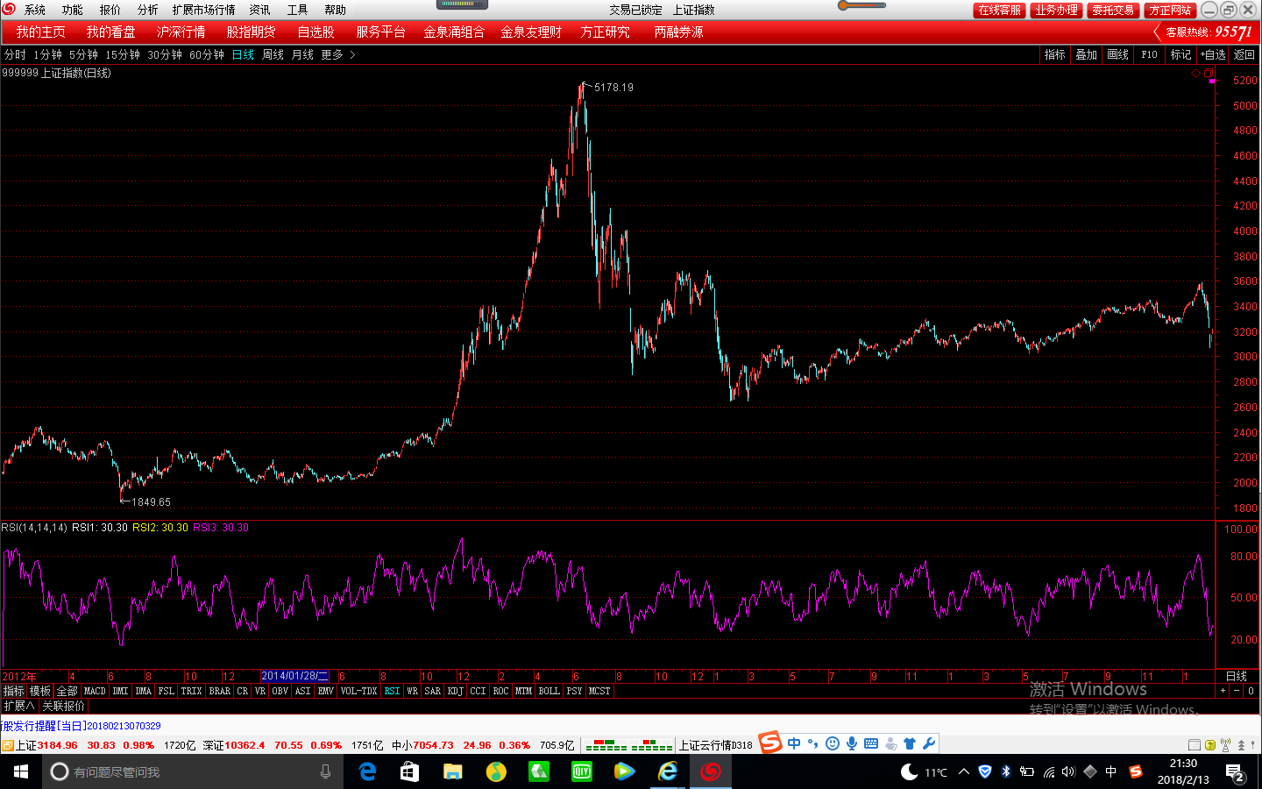Open 自选股 tab
The width and height of the screenshot is (1262, 789).
(x=315, y=32)
